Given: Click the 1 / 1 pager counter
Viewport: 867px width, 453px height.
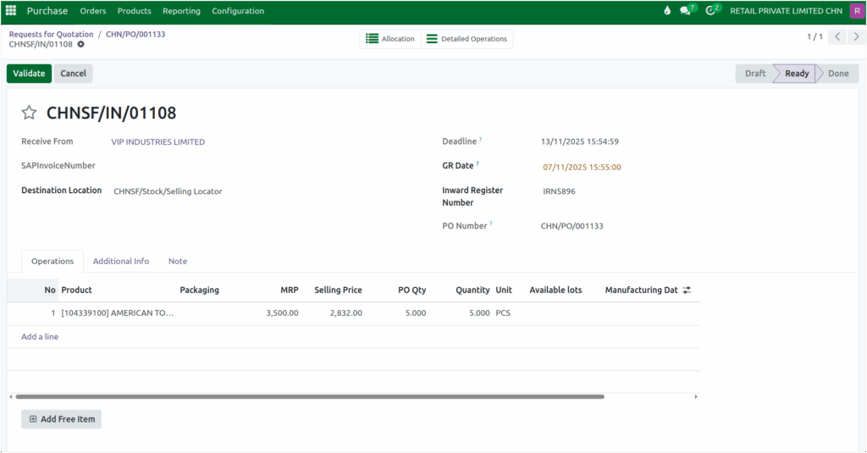Looking at the screenshot, I should point(815,37).
